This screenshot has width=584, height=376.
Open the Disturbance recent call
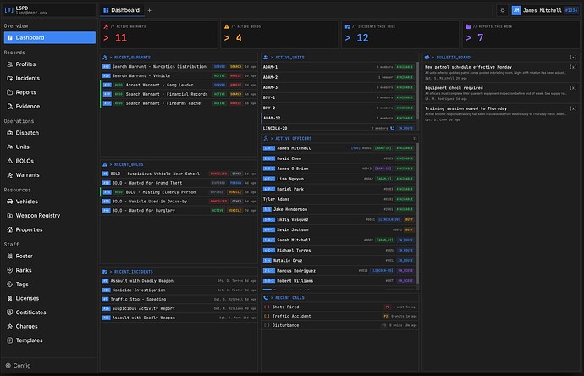[339, 325]
